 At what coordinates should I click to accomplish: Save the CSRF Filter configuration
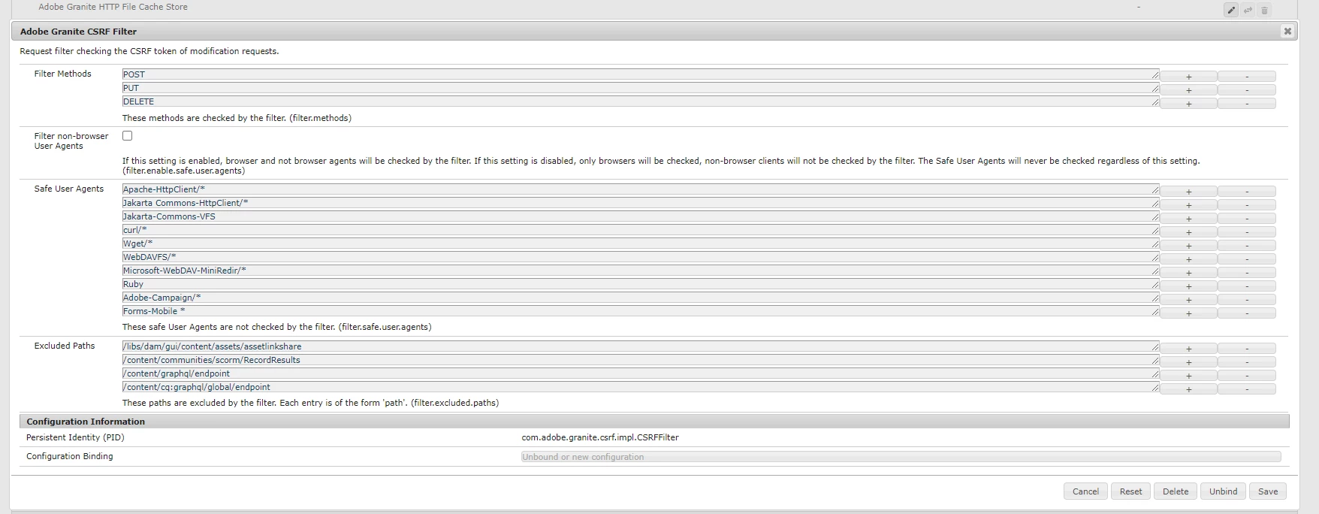(x=1268, y=491)
